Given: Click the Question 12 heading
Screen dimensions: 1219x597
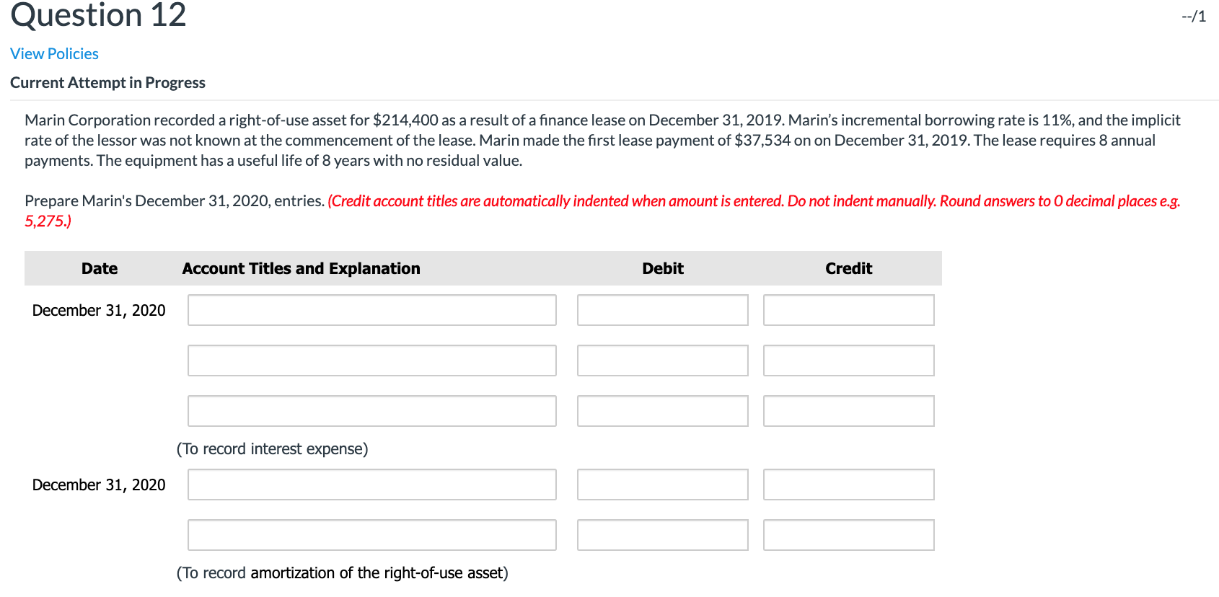Looking at the screenshot, I should pos(98,16).
